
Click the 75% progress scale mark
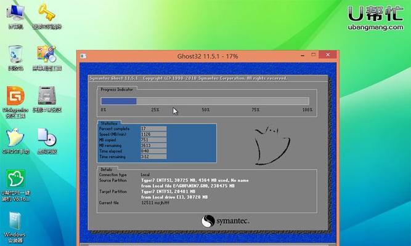tap(255, 110)
